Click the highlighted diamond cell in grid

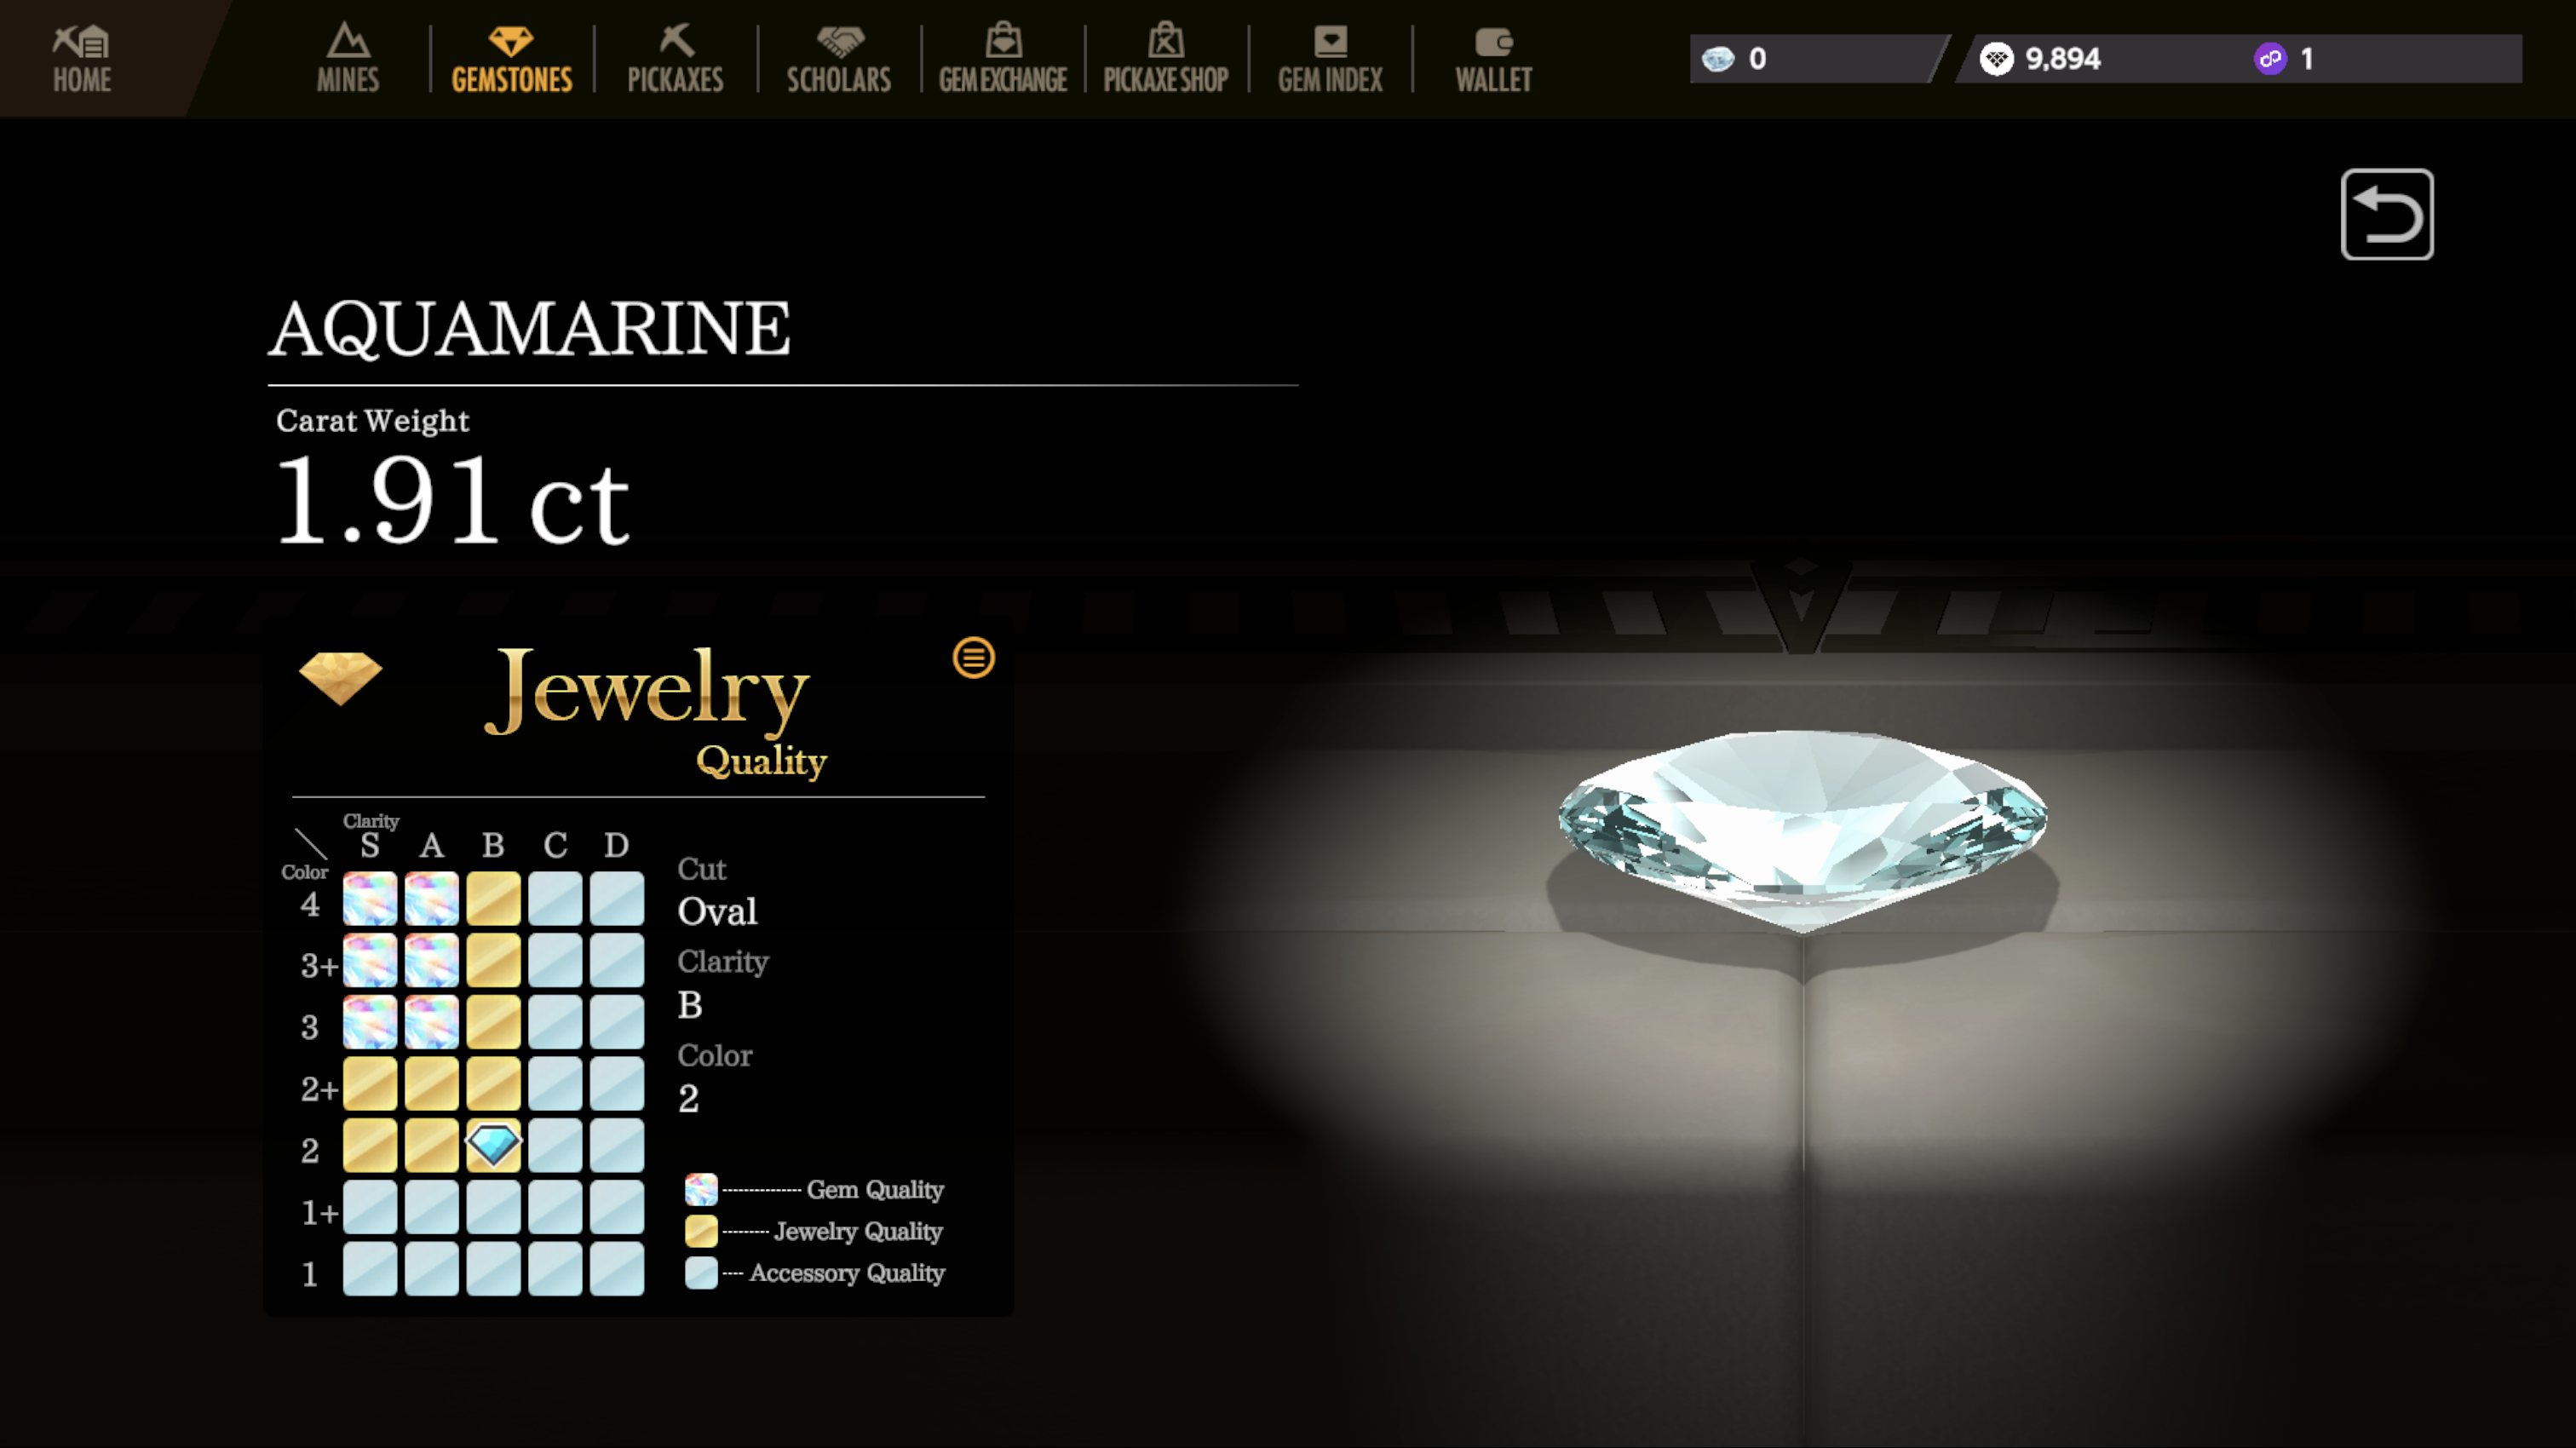click(493, 1145)
